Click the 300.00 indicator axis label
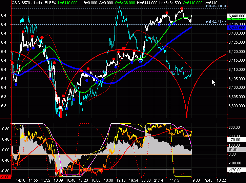Viewport: 246px width, 183px height. 234,127
